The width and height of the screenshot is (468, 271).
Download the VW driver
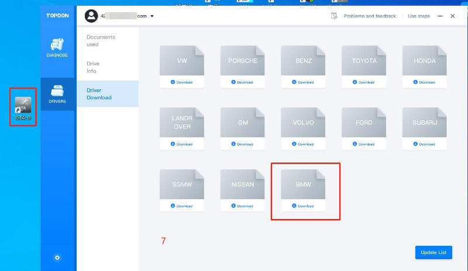[182, 82]
